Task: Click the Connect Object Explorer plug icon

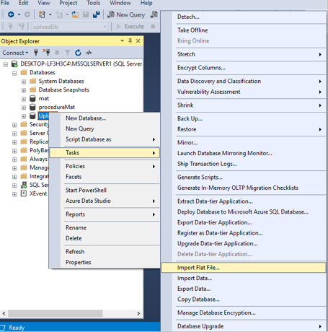Action: point(36,52)
